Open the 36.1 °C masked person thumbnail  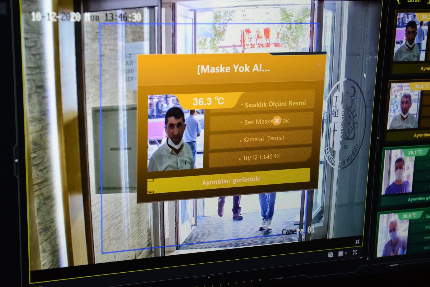[x=398, y=173]
